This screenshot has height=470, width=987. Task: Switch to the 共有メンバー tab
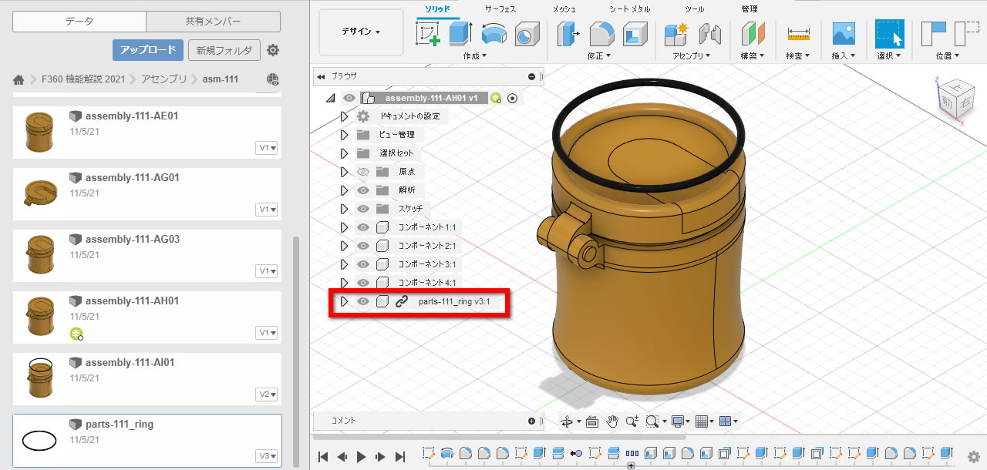[213, 22]
